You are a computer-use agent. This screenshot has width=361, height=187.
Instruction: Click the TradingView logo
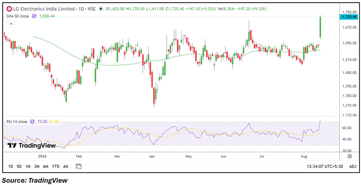pyautogui.click(x=32, y=145)
